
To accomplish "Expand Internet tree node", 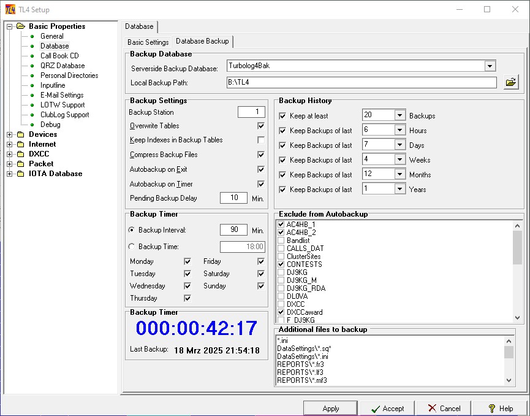I will click(9, 144).
